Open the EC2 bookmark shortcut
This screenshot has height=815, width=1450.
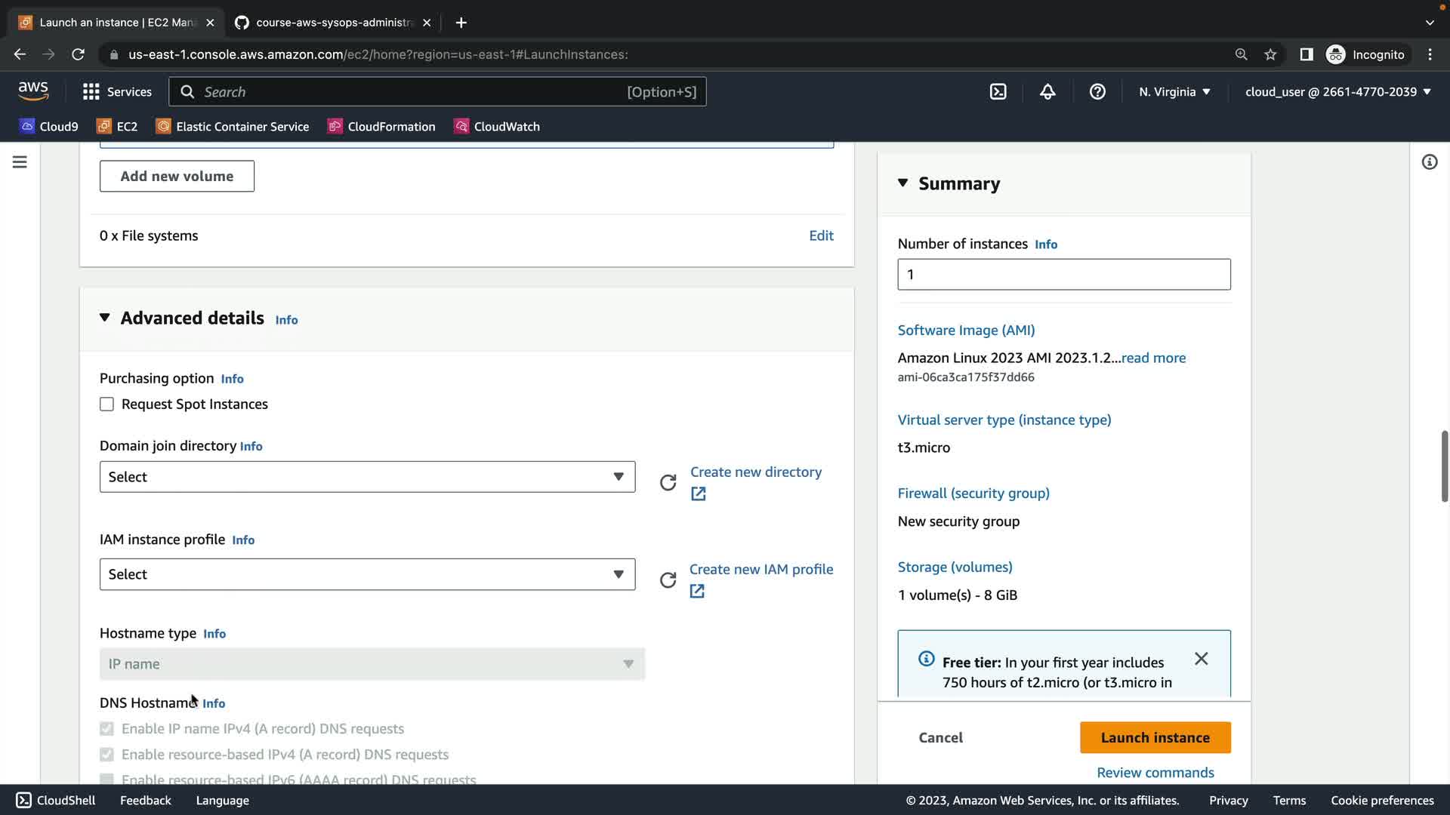tap(117, 127)
